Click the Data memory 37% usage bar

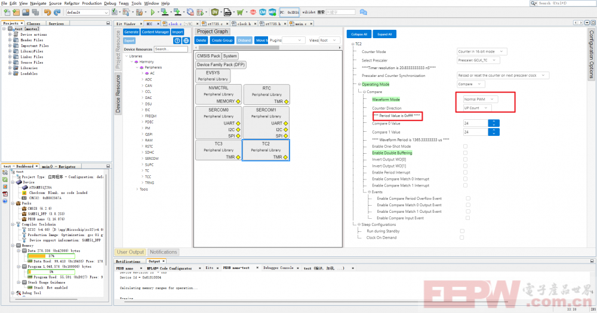(51, 256)
